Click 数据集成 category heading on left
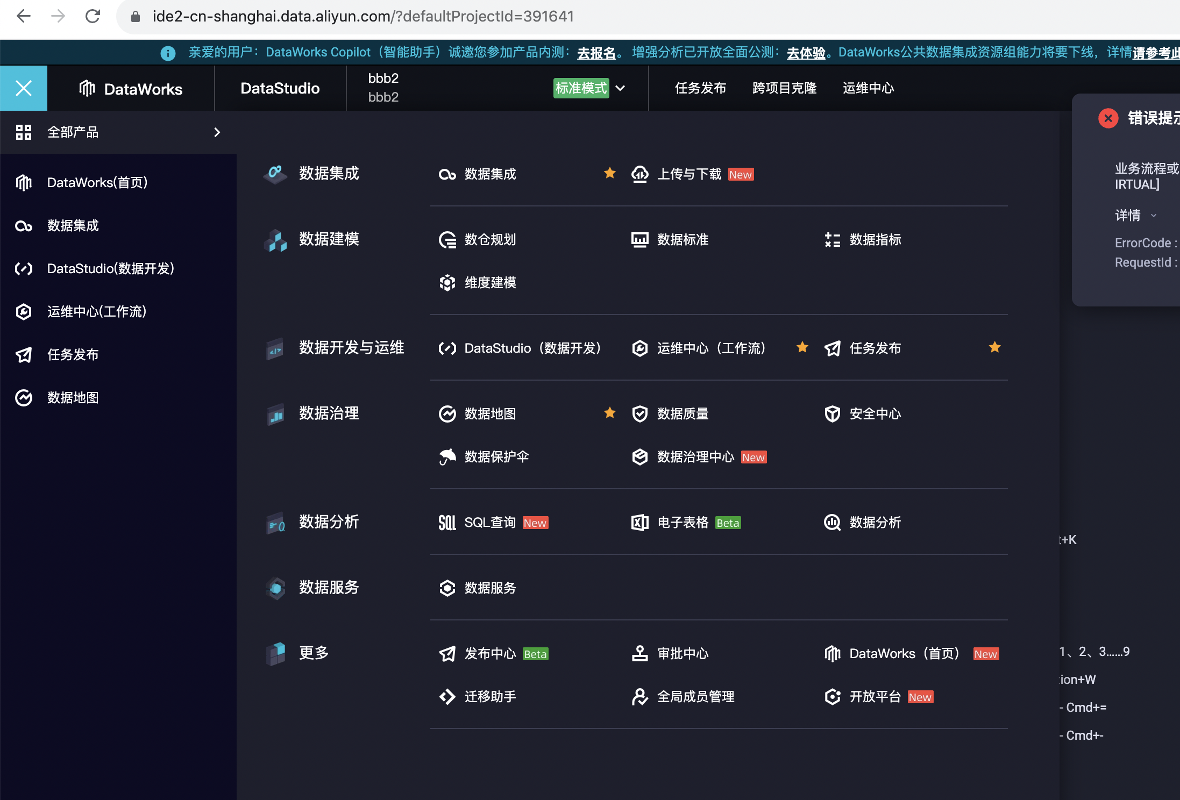The width and height of the screenshot is (1180, 800). 329,173
